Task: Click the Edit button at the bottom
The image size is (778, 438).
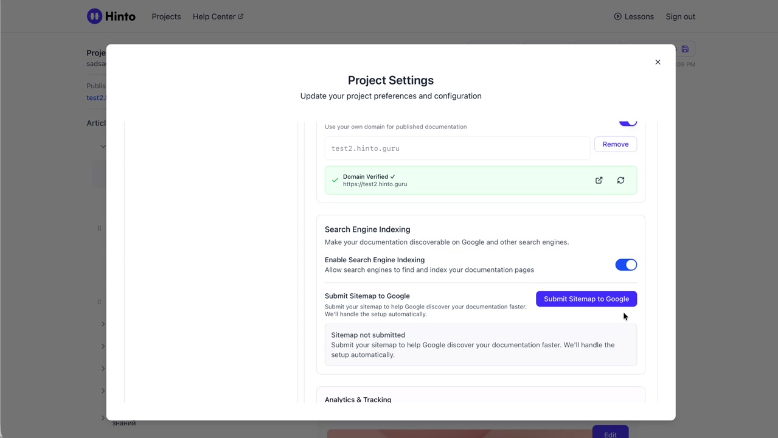Action: click(610, 433)
